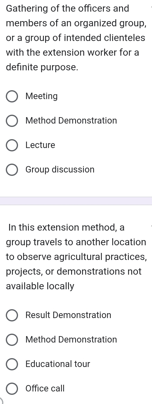Screen dimensions: 152x404
Task: Click the 'Office call' label text
Action: [45, 388]
